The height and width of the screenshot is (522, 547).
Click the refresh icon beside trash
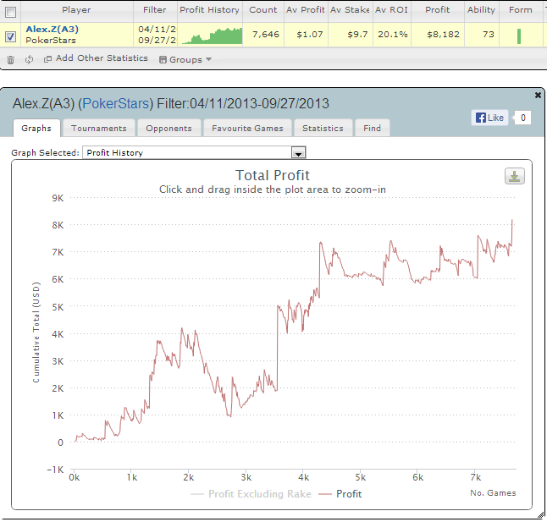[29, 59]
